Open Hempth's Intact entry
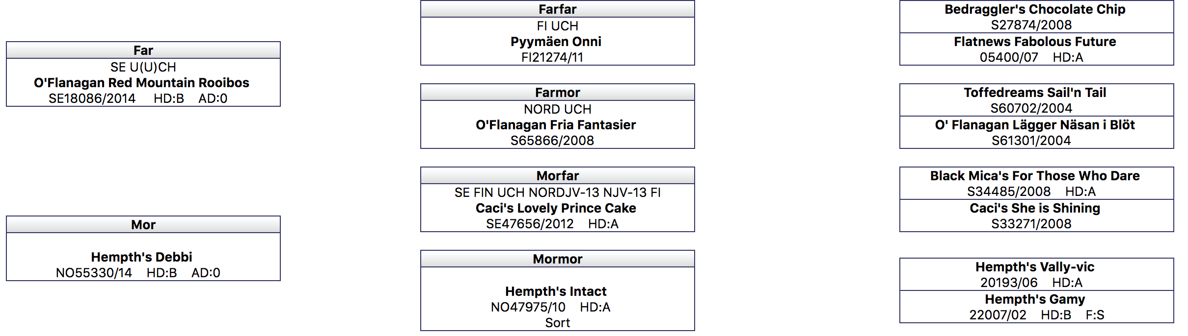The image size is (1188, 336). (556, 291)
